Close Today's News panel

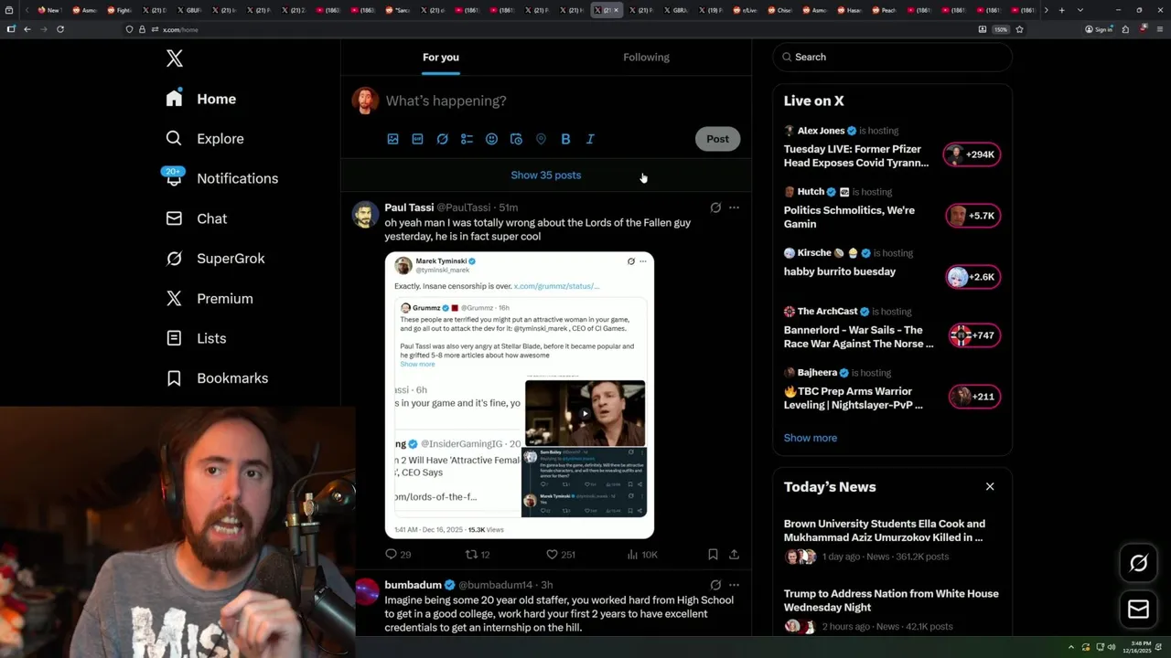coord(990,486)
